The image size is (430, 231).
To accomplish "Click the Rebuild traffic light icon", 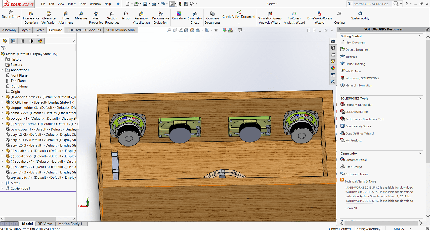I will pos(180,4).
